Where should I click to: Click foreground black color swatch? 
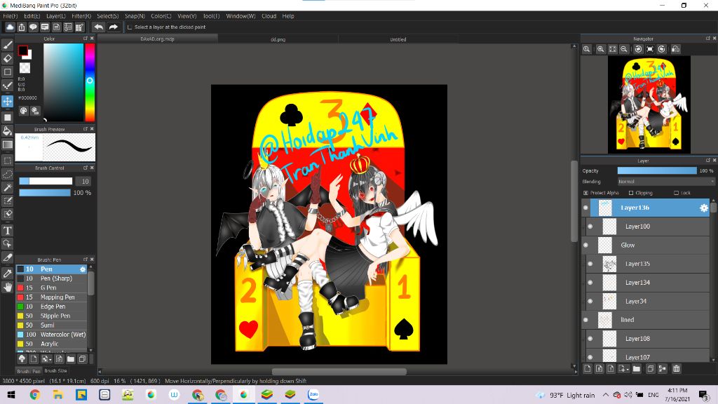point(22,50)
